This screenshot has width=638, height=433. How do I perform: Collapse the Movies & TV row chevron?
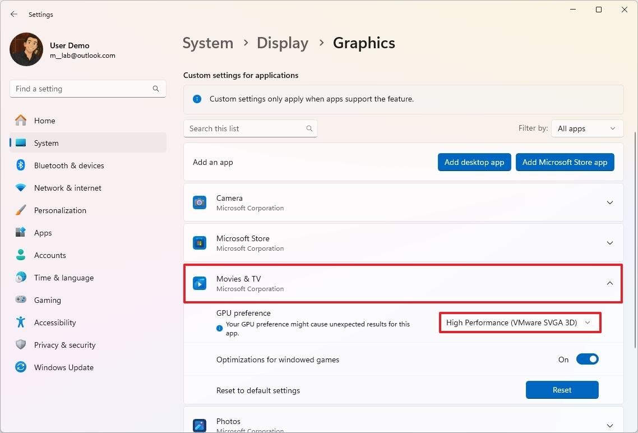pos(609,283)
